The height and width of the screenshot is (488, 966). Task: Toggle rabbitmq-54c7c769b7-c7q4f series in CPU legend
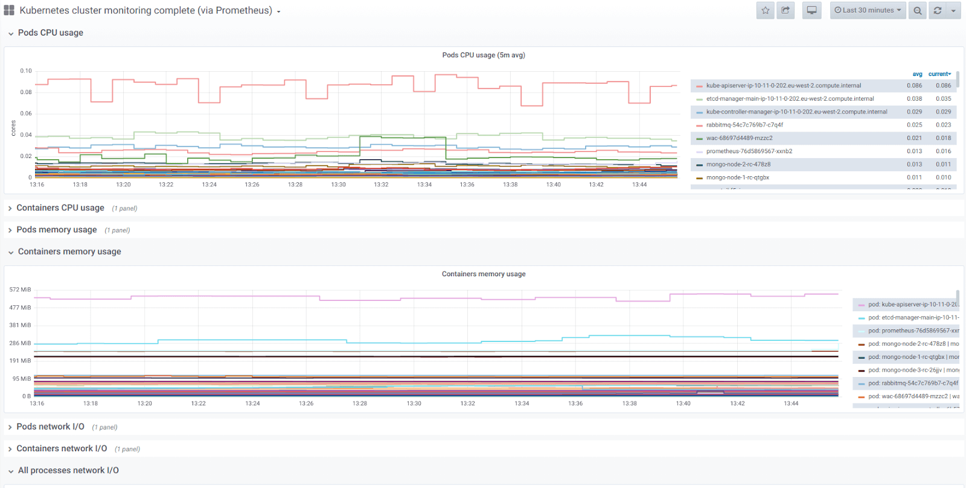(744, 125)
